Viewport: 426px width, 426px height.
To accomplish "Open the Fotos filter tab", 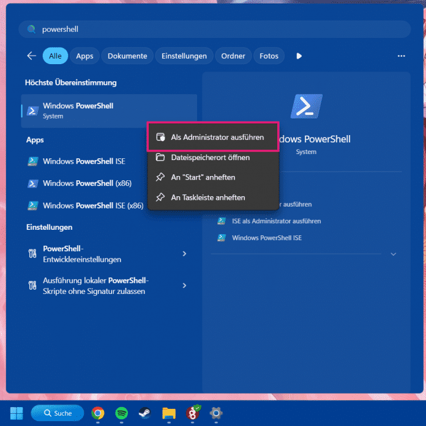I will click(269, 56).
